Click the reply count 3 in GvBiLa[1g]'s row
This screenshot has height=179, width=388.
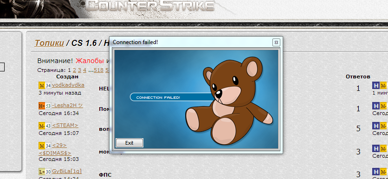[x=358, y=174]
